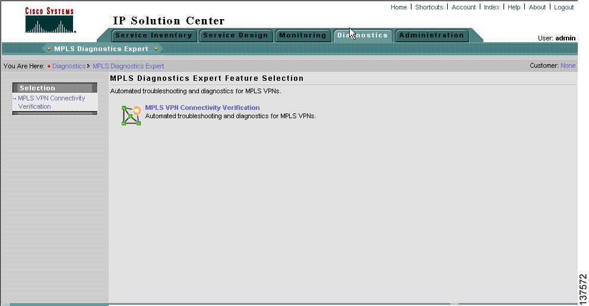Click the 'IP Solution Center' title

tap(169, 21)
